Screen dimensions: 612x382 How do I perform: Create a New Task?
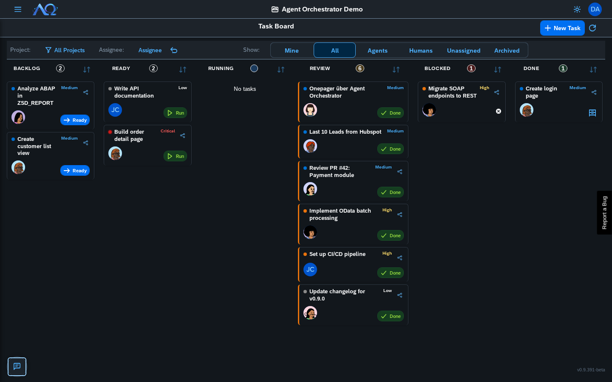tap(562, 28)
